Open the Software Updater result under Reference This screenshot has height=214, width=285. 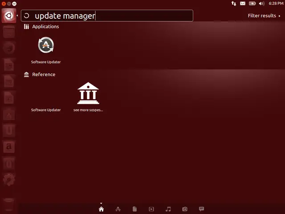click(x=46, y=110)
